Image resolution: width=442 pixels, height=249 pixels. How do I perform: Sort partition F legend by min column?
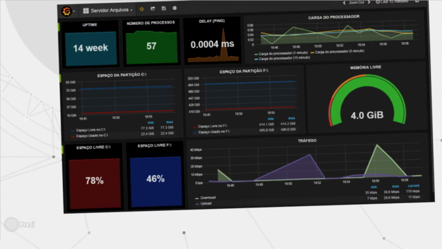(x=271, y=119)
